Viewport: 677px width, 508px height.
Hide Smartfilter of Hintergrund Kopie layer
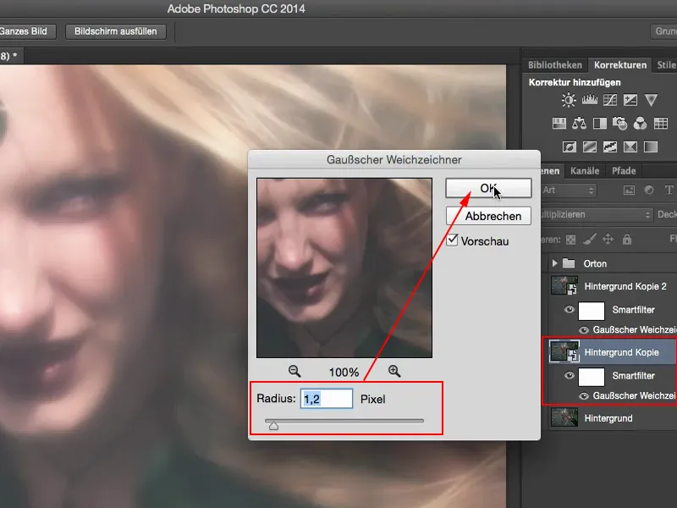pyautogui.click(x=570, y=375)
